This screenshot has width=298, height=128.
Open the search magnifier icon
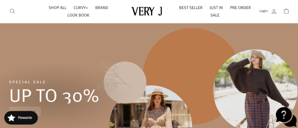pyautogui.click(x=12, y=11)
